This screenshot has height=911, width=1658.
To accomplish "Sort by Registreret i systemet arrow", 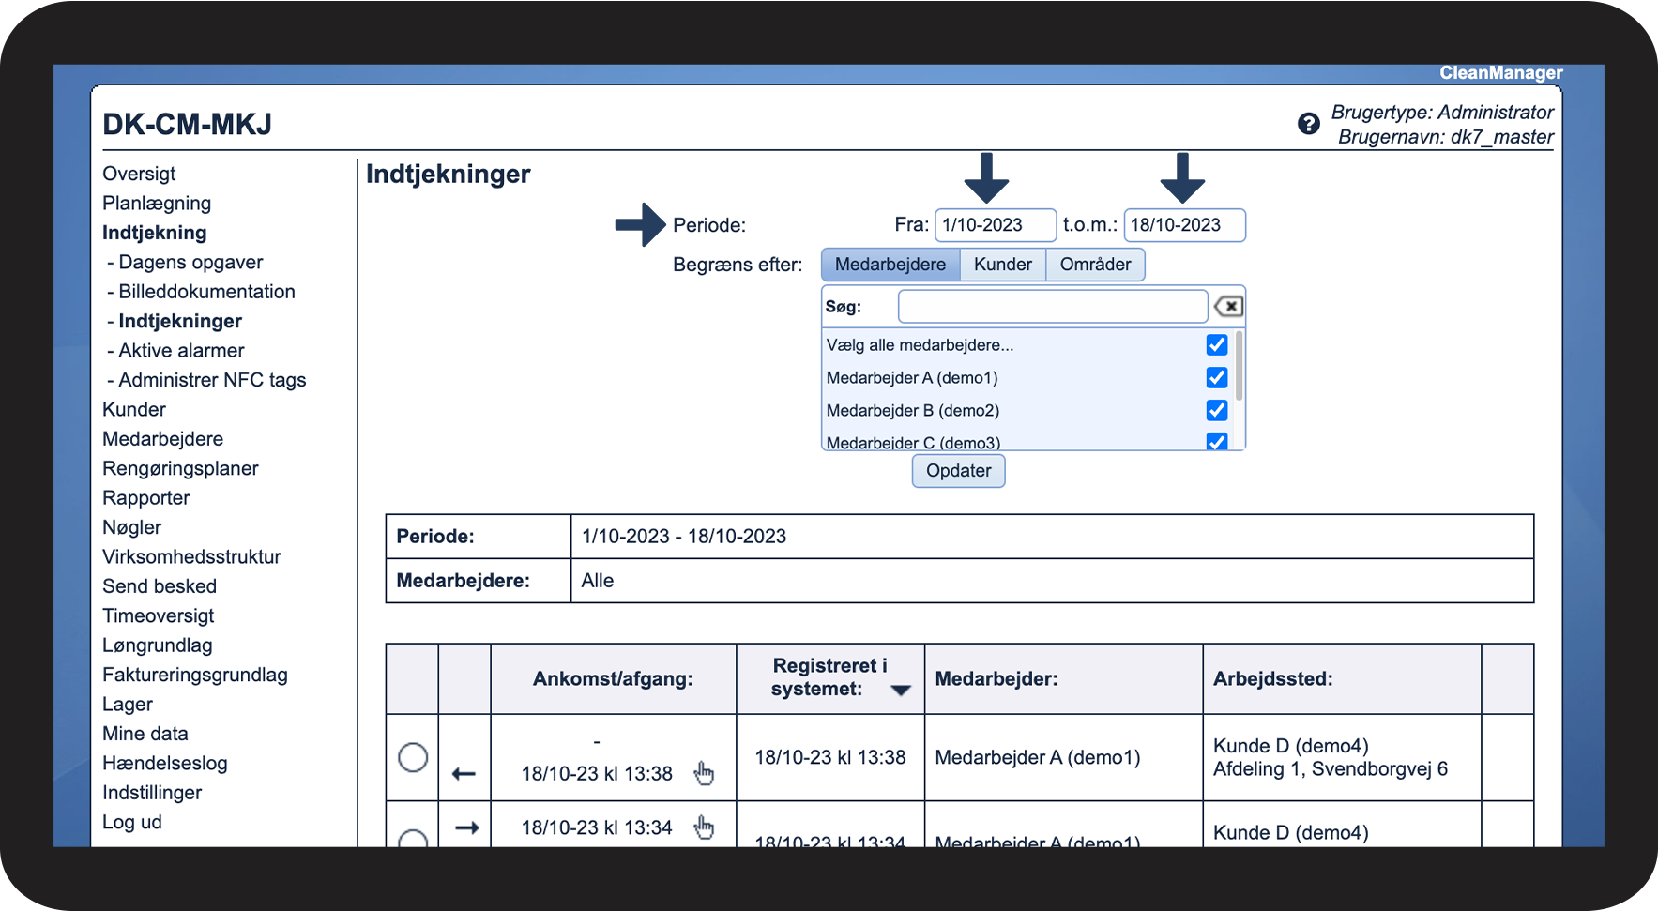I will [901, 691].
